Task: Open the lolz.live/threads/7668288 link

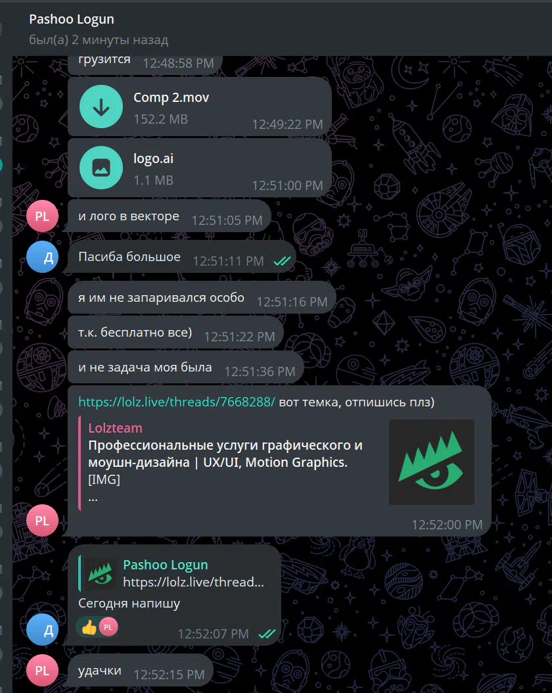Action: 177,402
